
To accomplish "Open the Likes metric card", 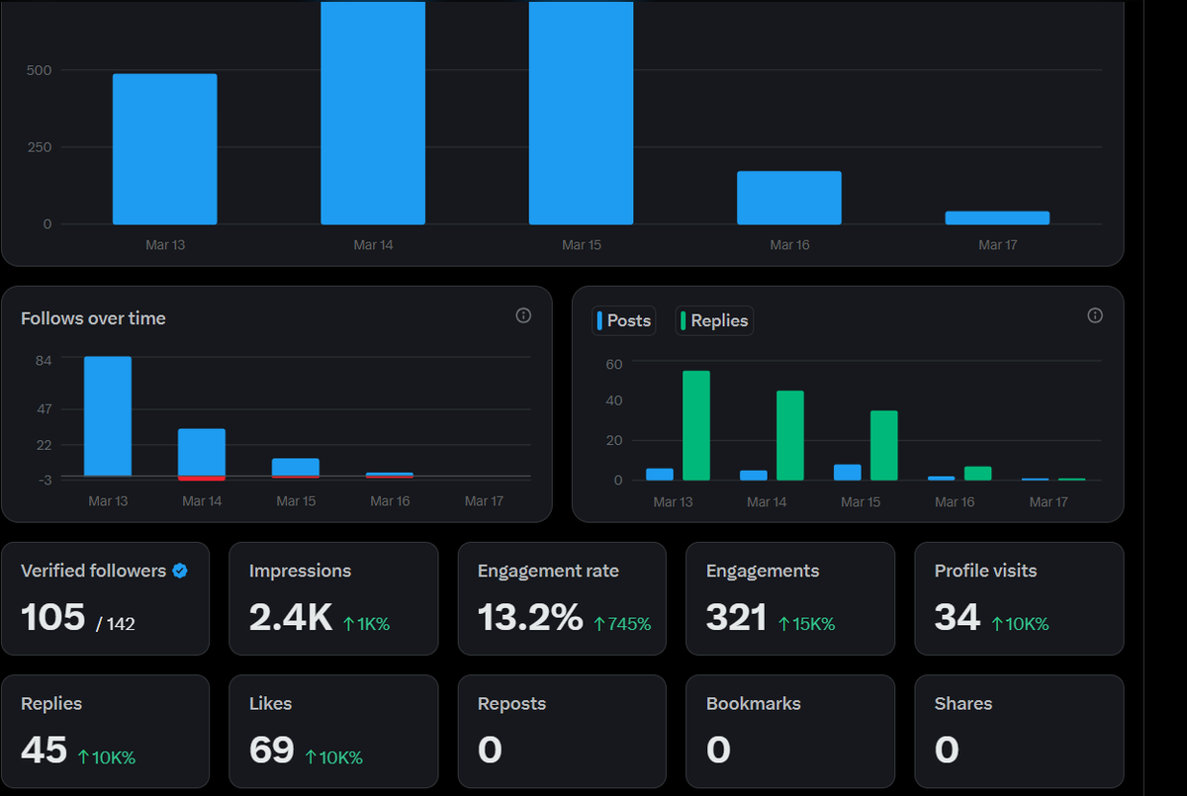I will pos(333,732).
